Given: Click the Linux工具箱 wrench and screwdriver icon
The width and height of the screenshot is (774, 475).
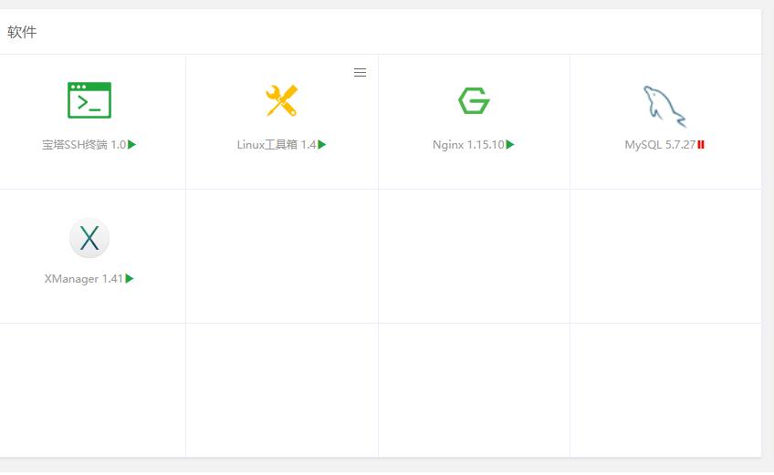Looking at the screenshot, I should [281, 100].
